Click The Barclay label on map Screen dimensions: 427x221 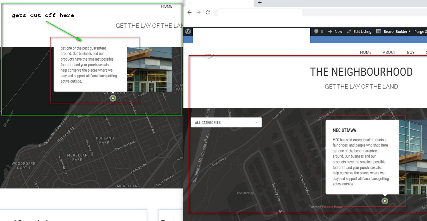click(x=245, y=193)
